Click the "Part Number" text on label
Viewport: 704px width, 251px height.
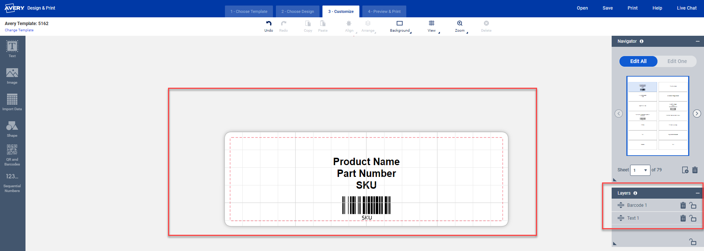pos(366,173)
